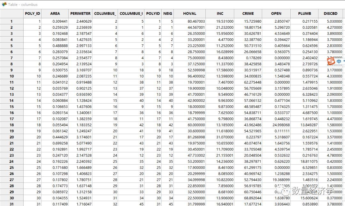Click PLUMB cell 15.600624
Viewport: 345px width, 206px height.
[304, 198]
